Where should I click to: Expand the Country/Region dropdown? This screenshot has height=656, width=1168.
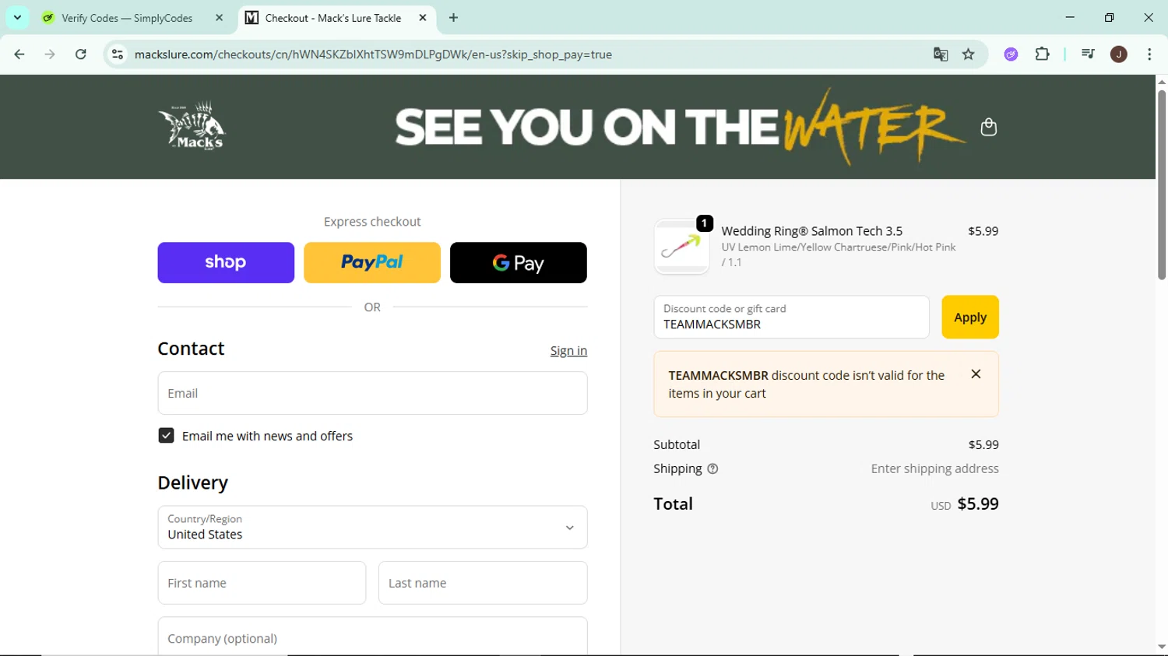point(372,528)
